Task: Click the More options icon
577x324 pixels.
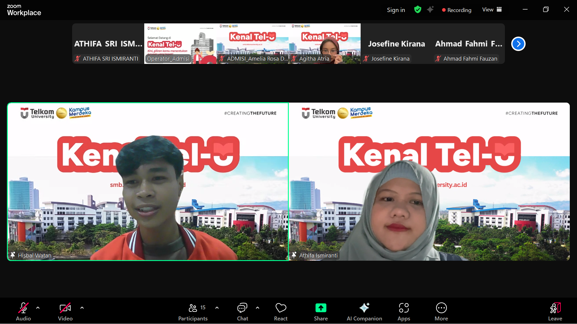Action: 441,308
